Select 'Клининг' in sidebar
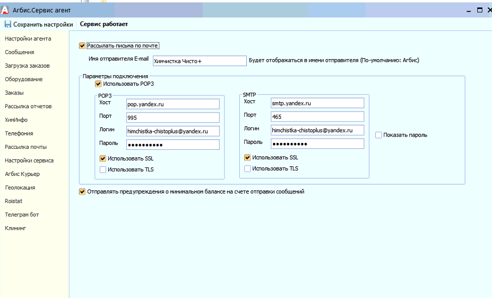 pyautogui.click(x=15, y=228)
